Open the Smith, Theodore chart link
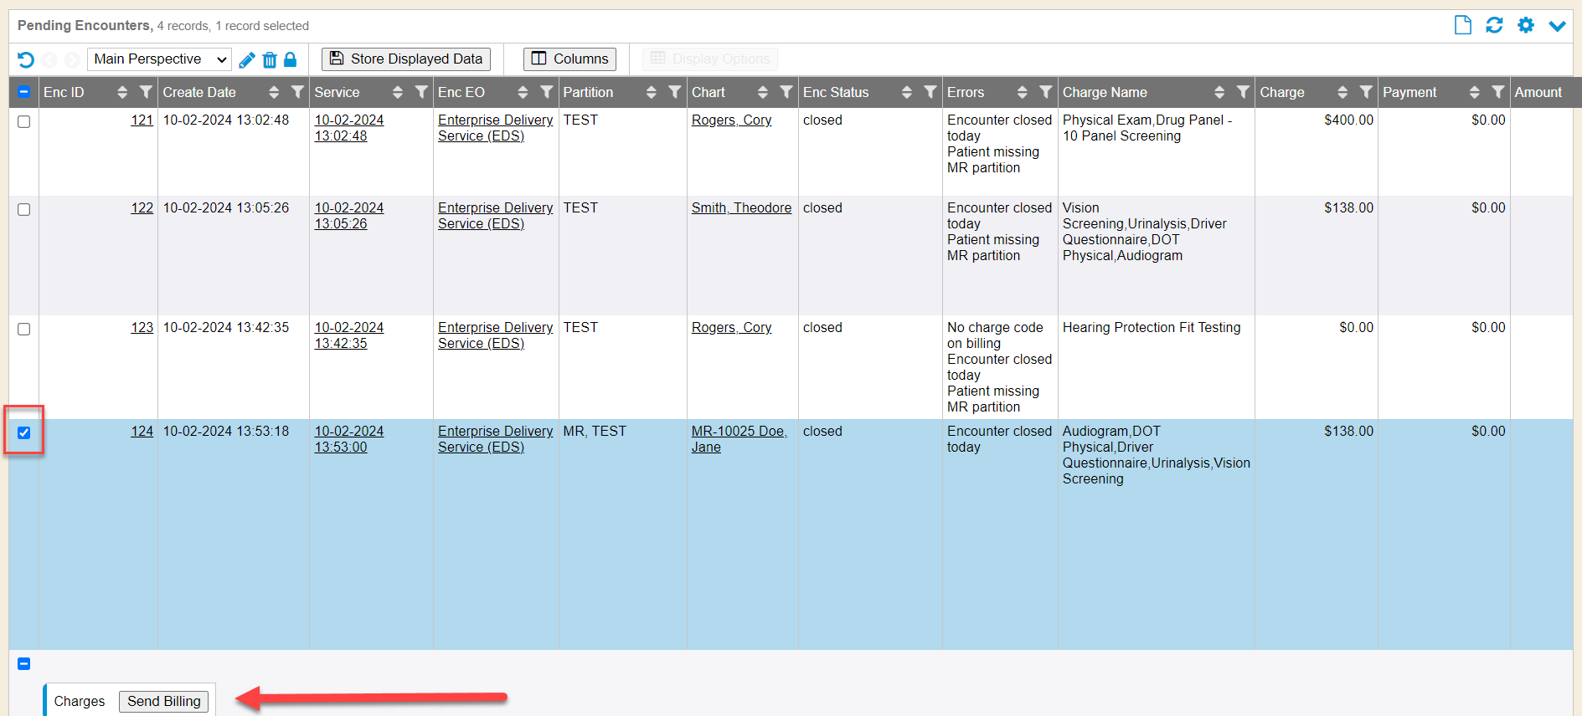This screenshot has width=1582, height=716. click(x=741, y=208)
